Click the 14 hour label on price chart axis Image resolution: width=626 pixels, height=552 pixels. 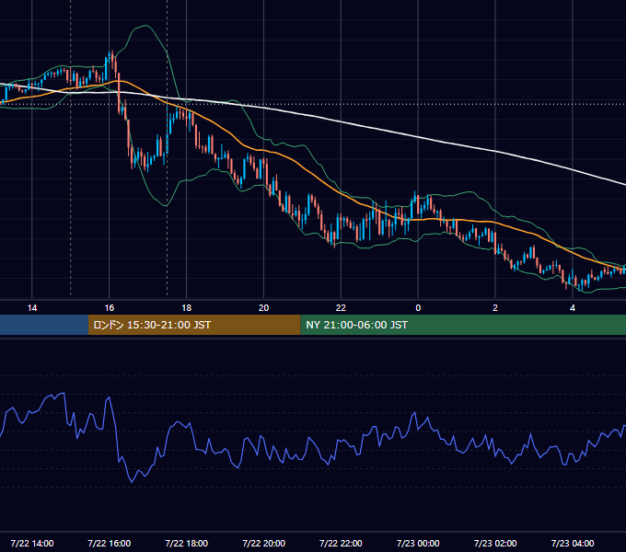click(32, 308)
